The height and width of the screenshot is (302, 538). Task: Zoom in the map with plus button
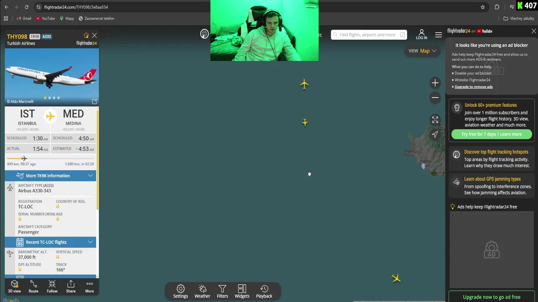point(435,83)
